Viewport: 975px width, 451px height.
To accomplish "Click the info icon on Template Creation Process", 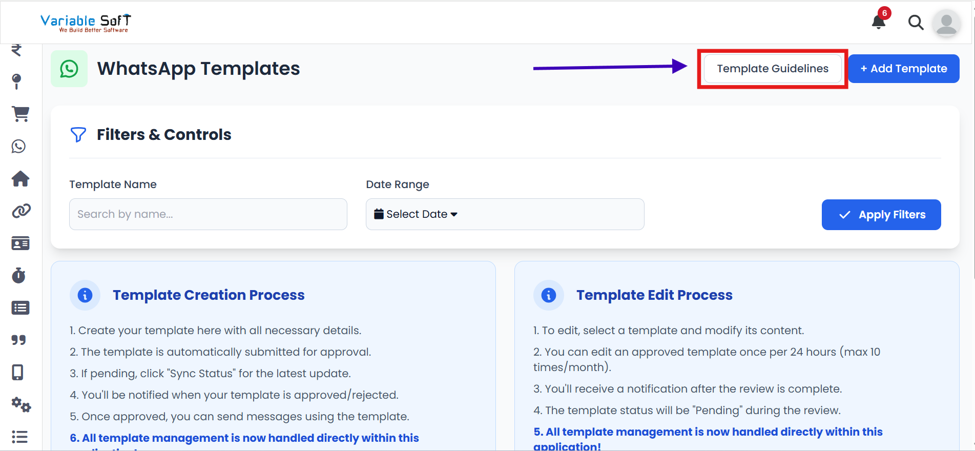I will click(85, 295).
